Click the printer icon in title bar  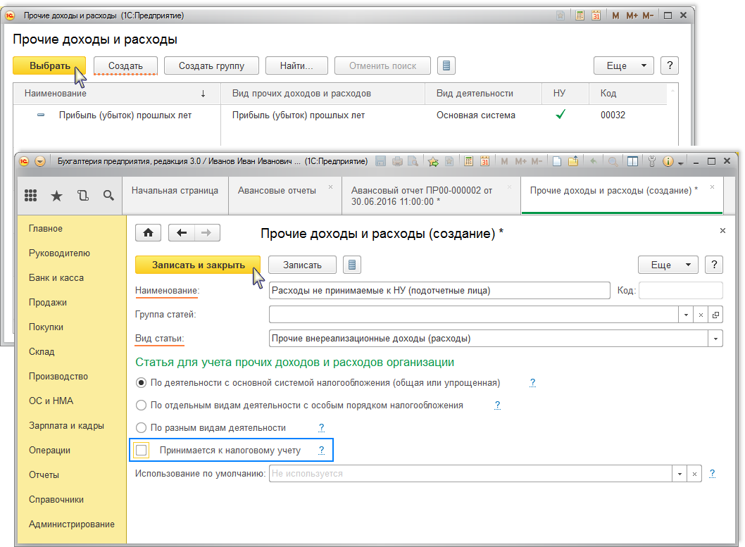pos(397,161)
